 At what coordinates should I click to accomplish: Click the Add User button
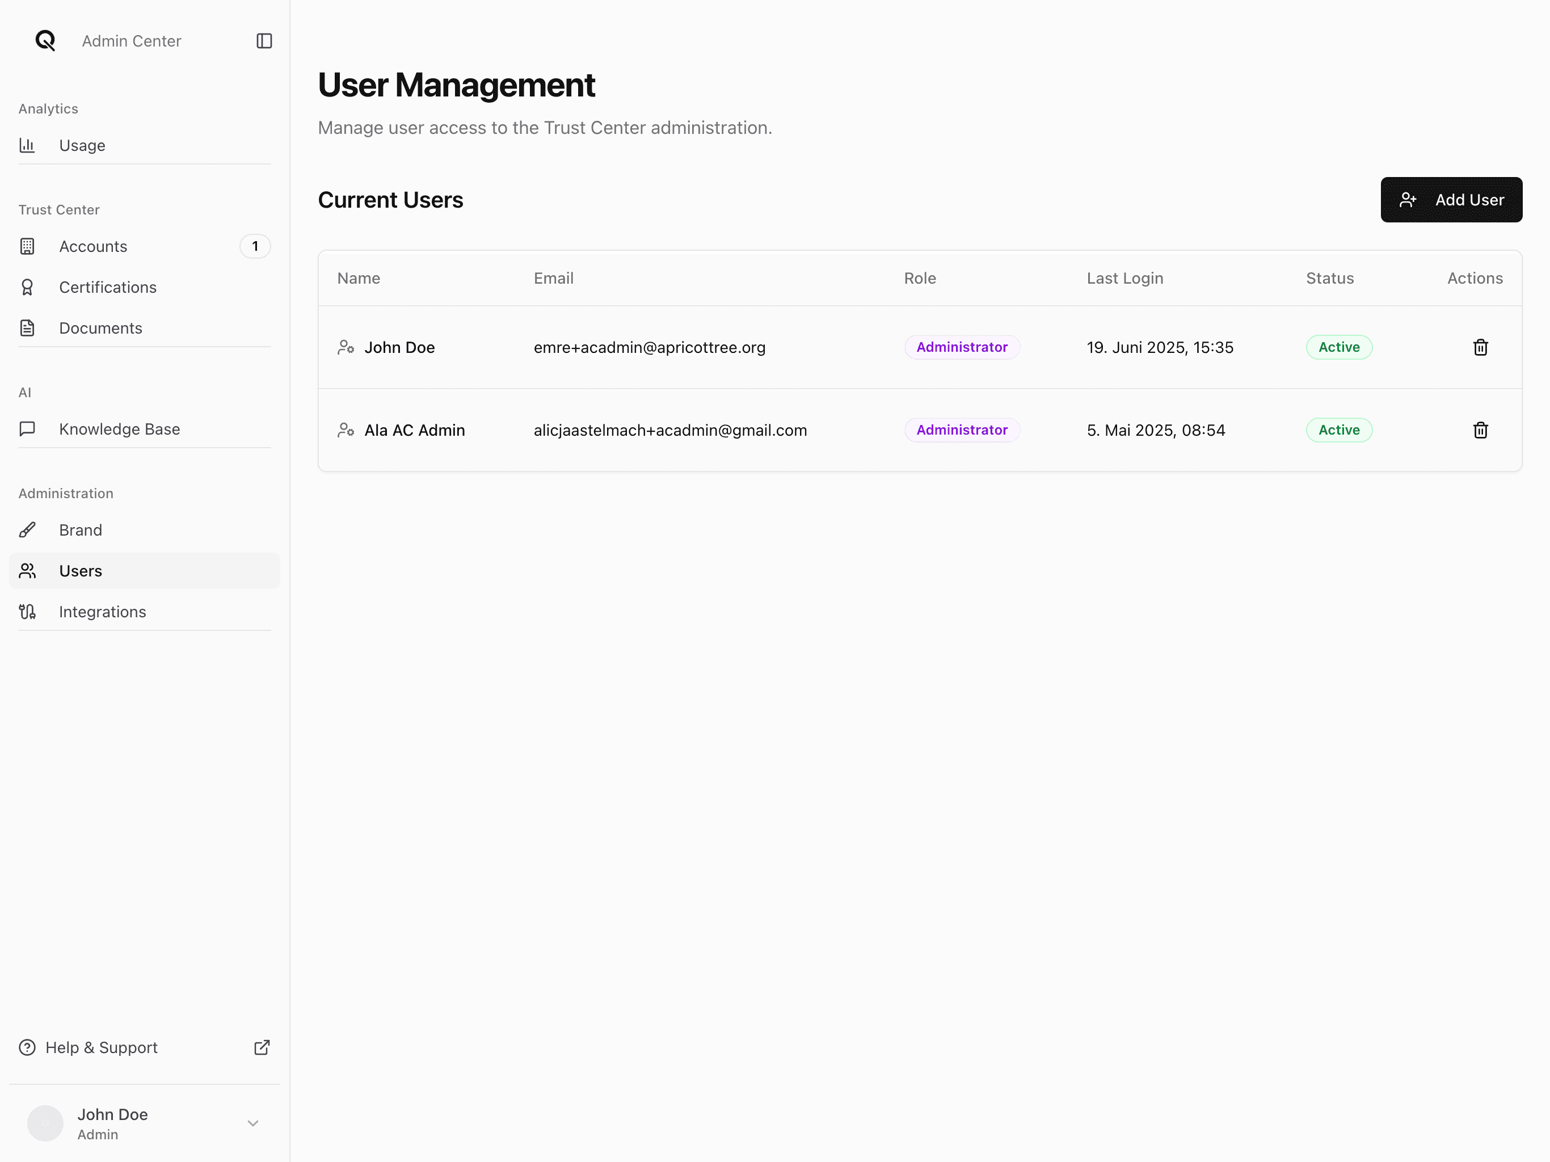[1451, 199]
